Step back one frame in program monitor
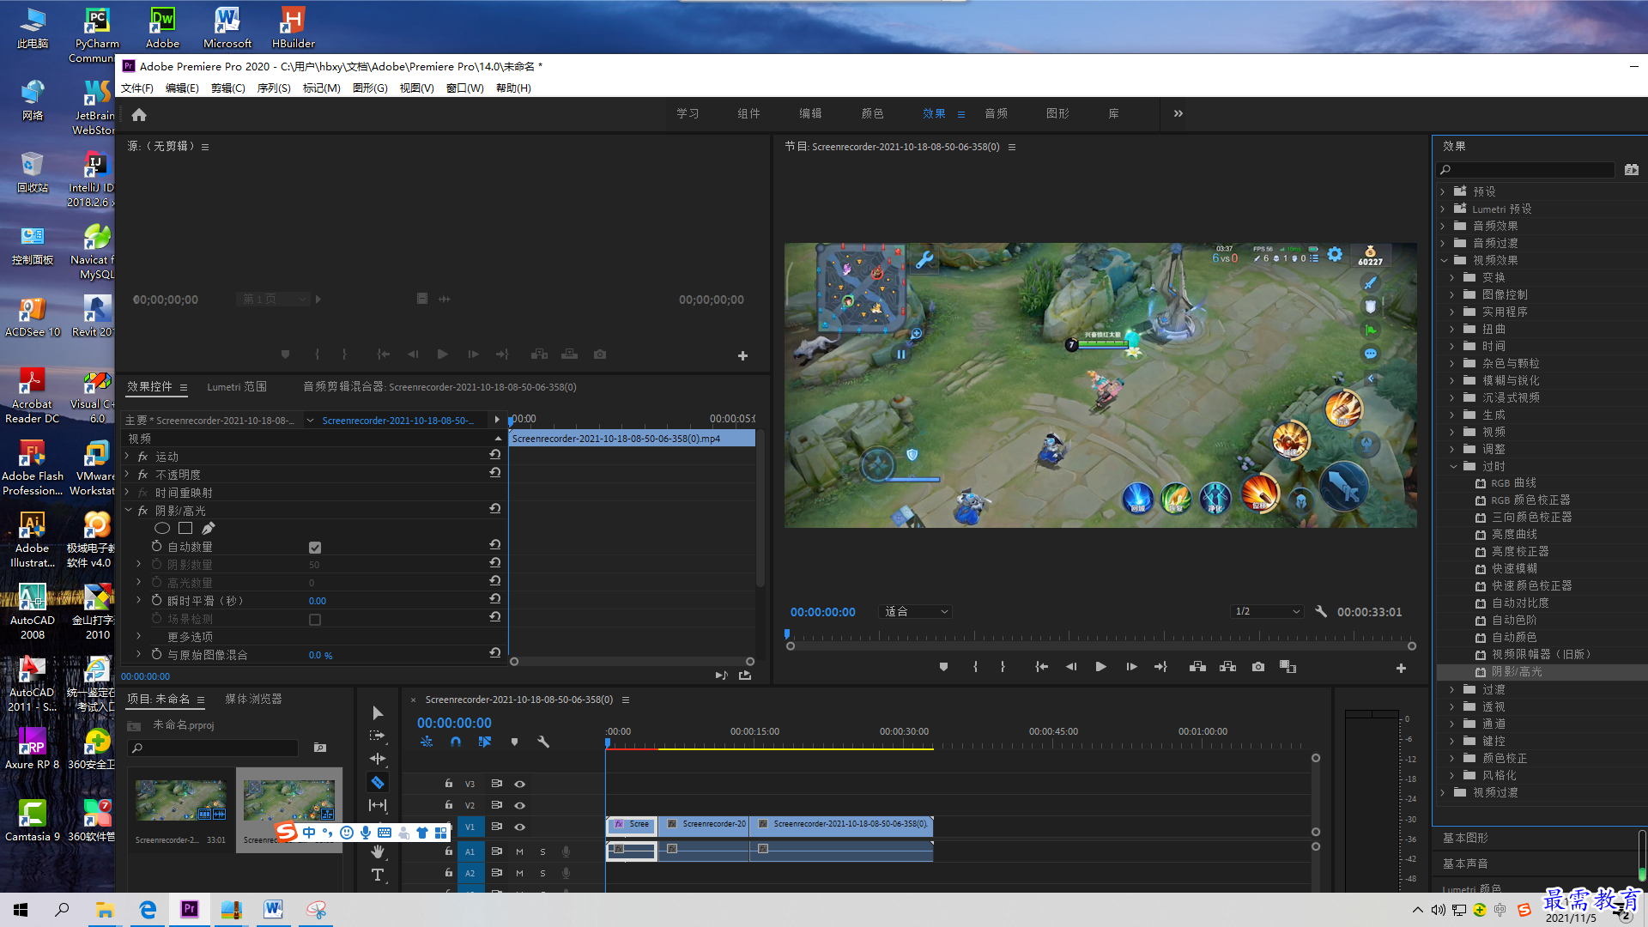The width and height of the screenshot is (1648, 927). [x=1071, y=667]
